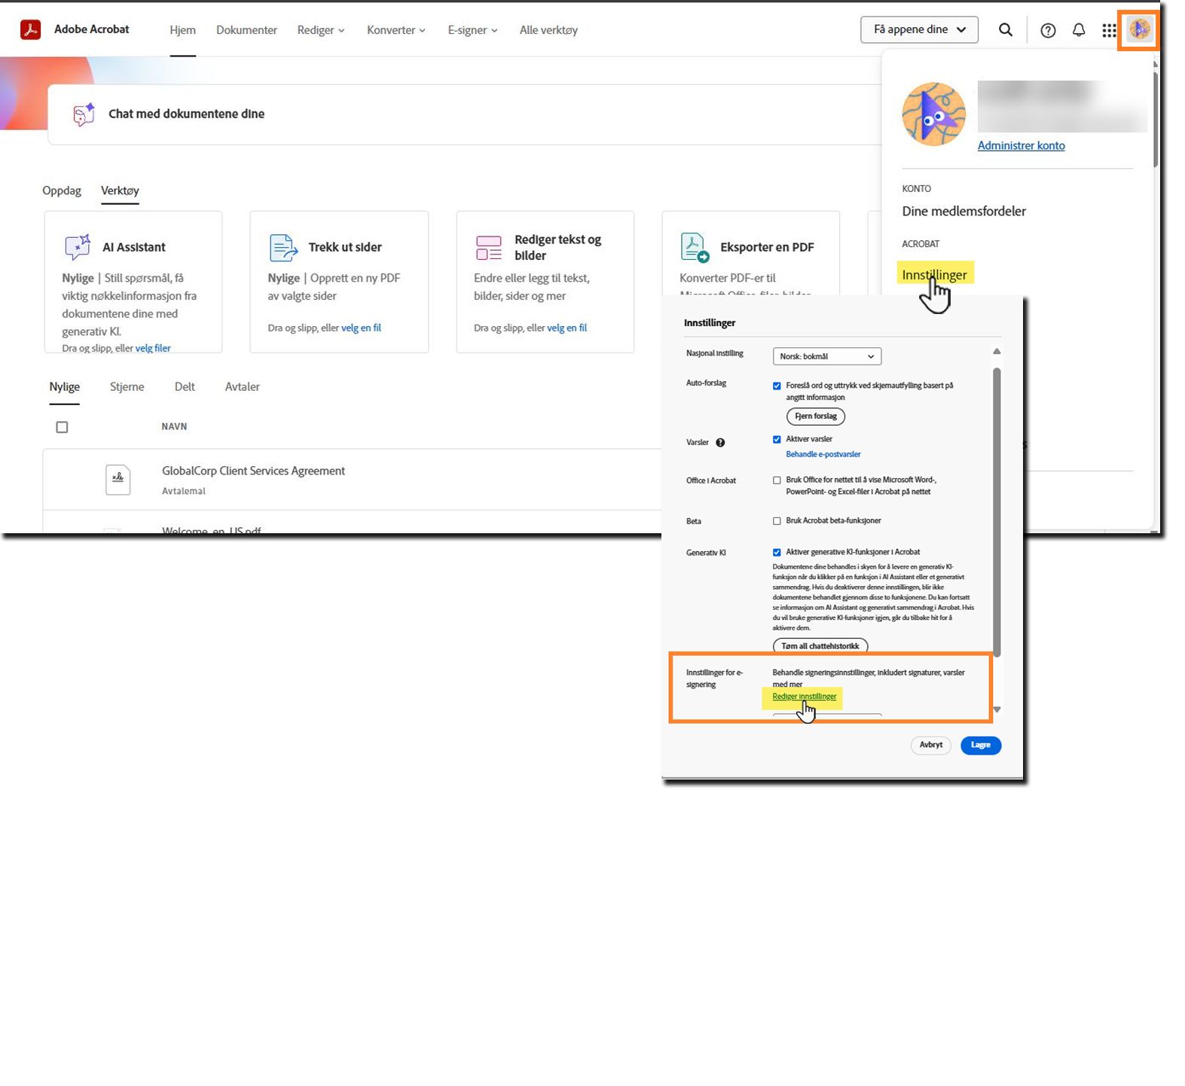
Task: Switch to the Delt tab
Action: (185, 387)
